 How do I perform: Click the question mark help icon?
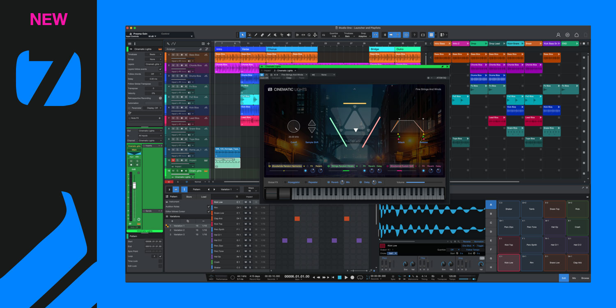(x=414, y=35)
